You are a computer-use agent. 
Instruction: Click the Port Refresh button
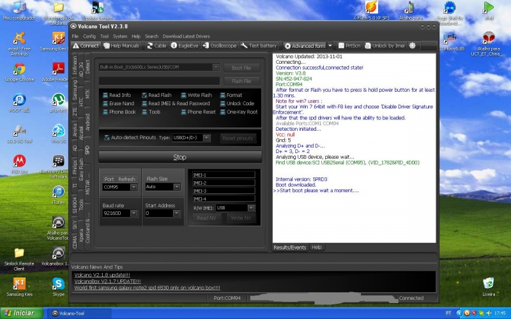119,179
